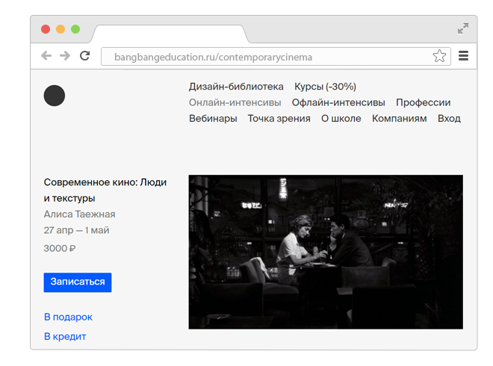Click the blue Записаться button

tap(78, 282)
